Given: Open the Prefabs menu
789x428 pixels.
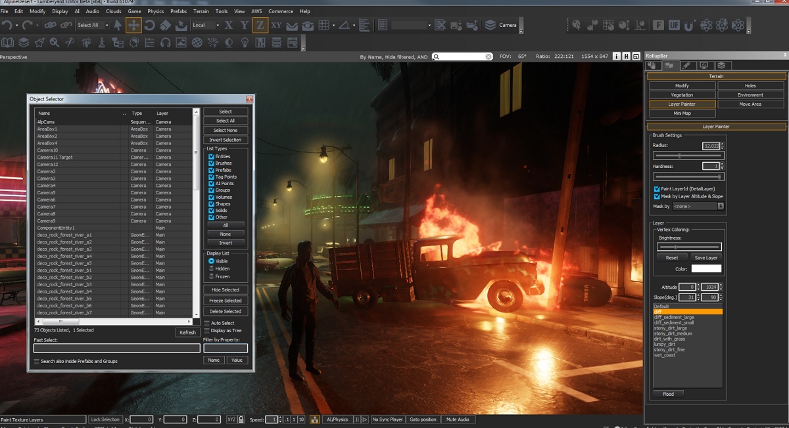Looking at the screenshot, I should [178, 11].
